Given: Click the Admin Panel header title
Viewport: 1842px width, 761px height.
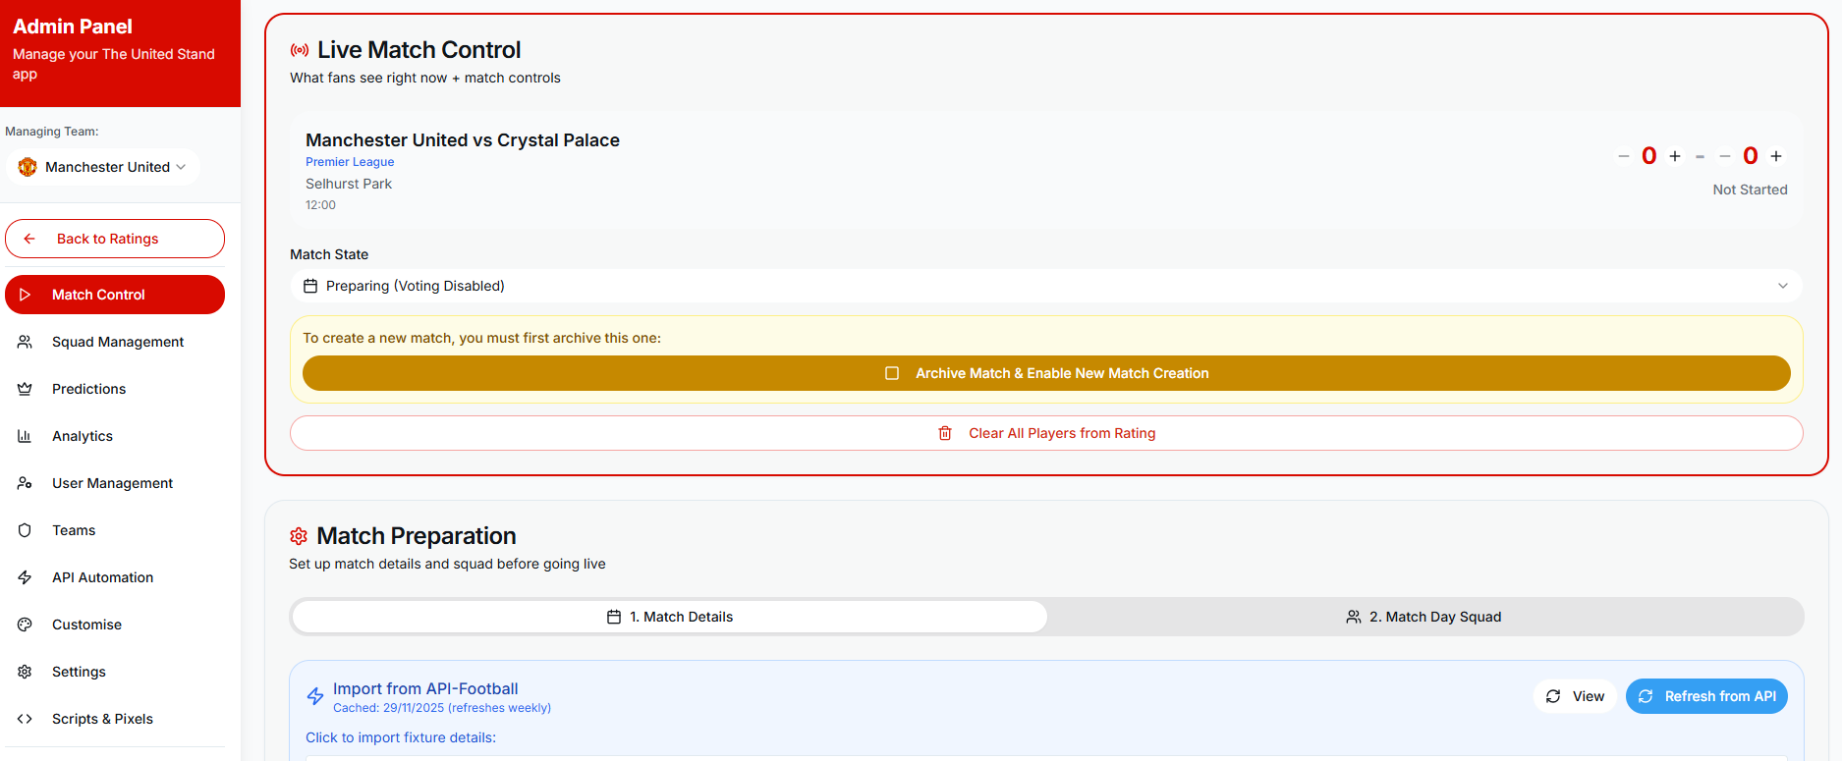Looking at the screenshot, I should click(x=73, y=27).
